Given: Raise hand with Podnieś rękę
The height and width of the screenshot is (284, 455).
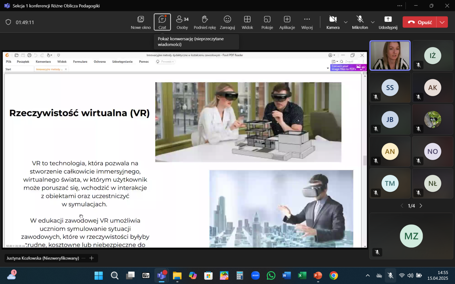Looking at the screenshot, I should [x=204, y=22].
